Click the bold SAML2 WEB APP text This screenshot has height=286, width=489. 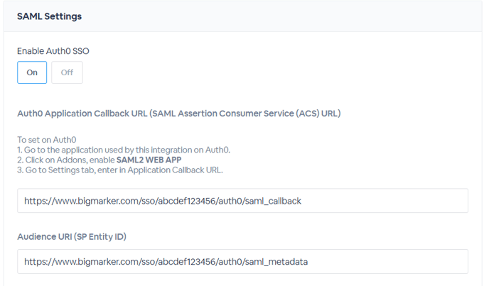[149, 160]
